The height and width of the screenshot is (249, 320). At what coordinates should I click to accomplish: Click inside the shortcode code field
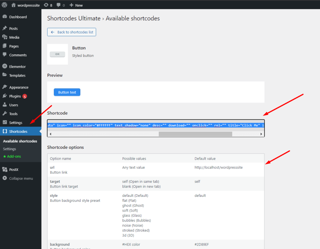click(x=156, y=125)
